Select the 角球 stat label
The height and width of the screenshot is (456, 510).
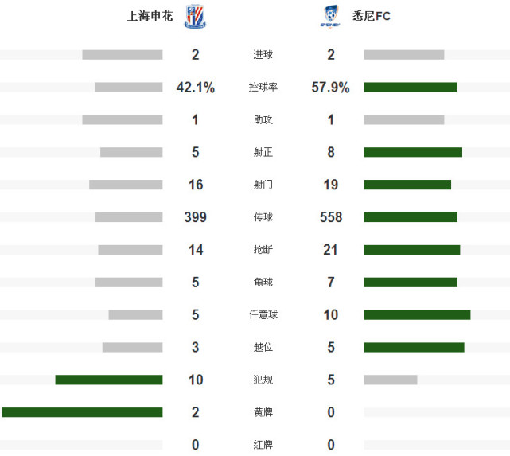coord(263,283)
